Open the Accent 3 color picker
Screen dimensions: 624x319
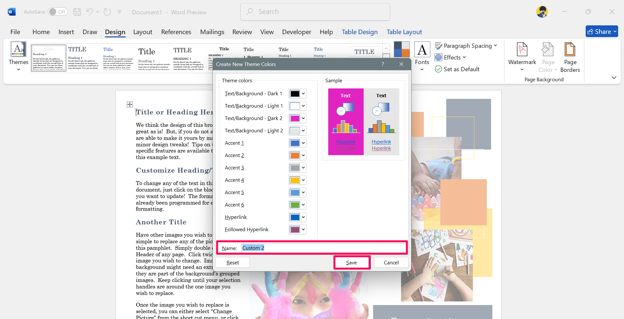click(297, 168)
